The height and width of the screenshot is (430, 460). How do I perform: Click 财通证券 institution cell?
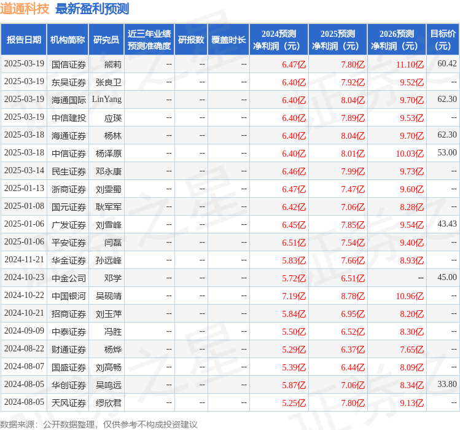(x=69, y=350)
